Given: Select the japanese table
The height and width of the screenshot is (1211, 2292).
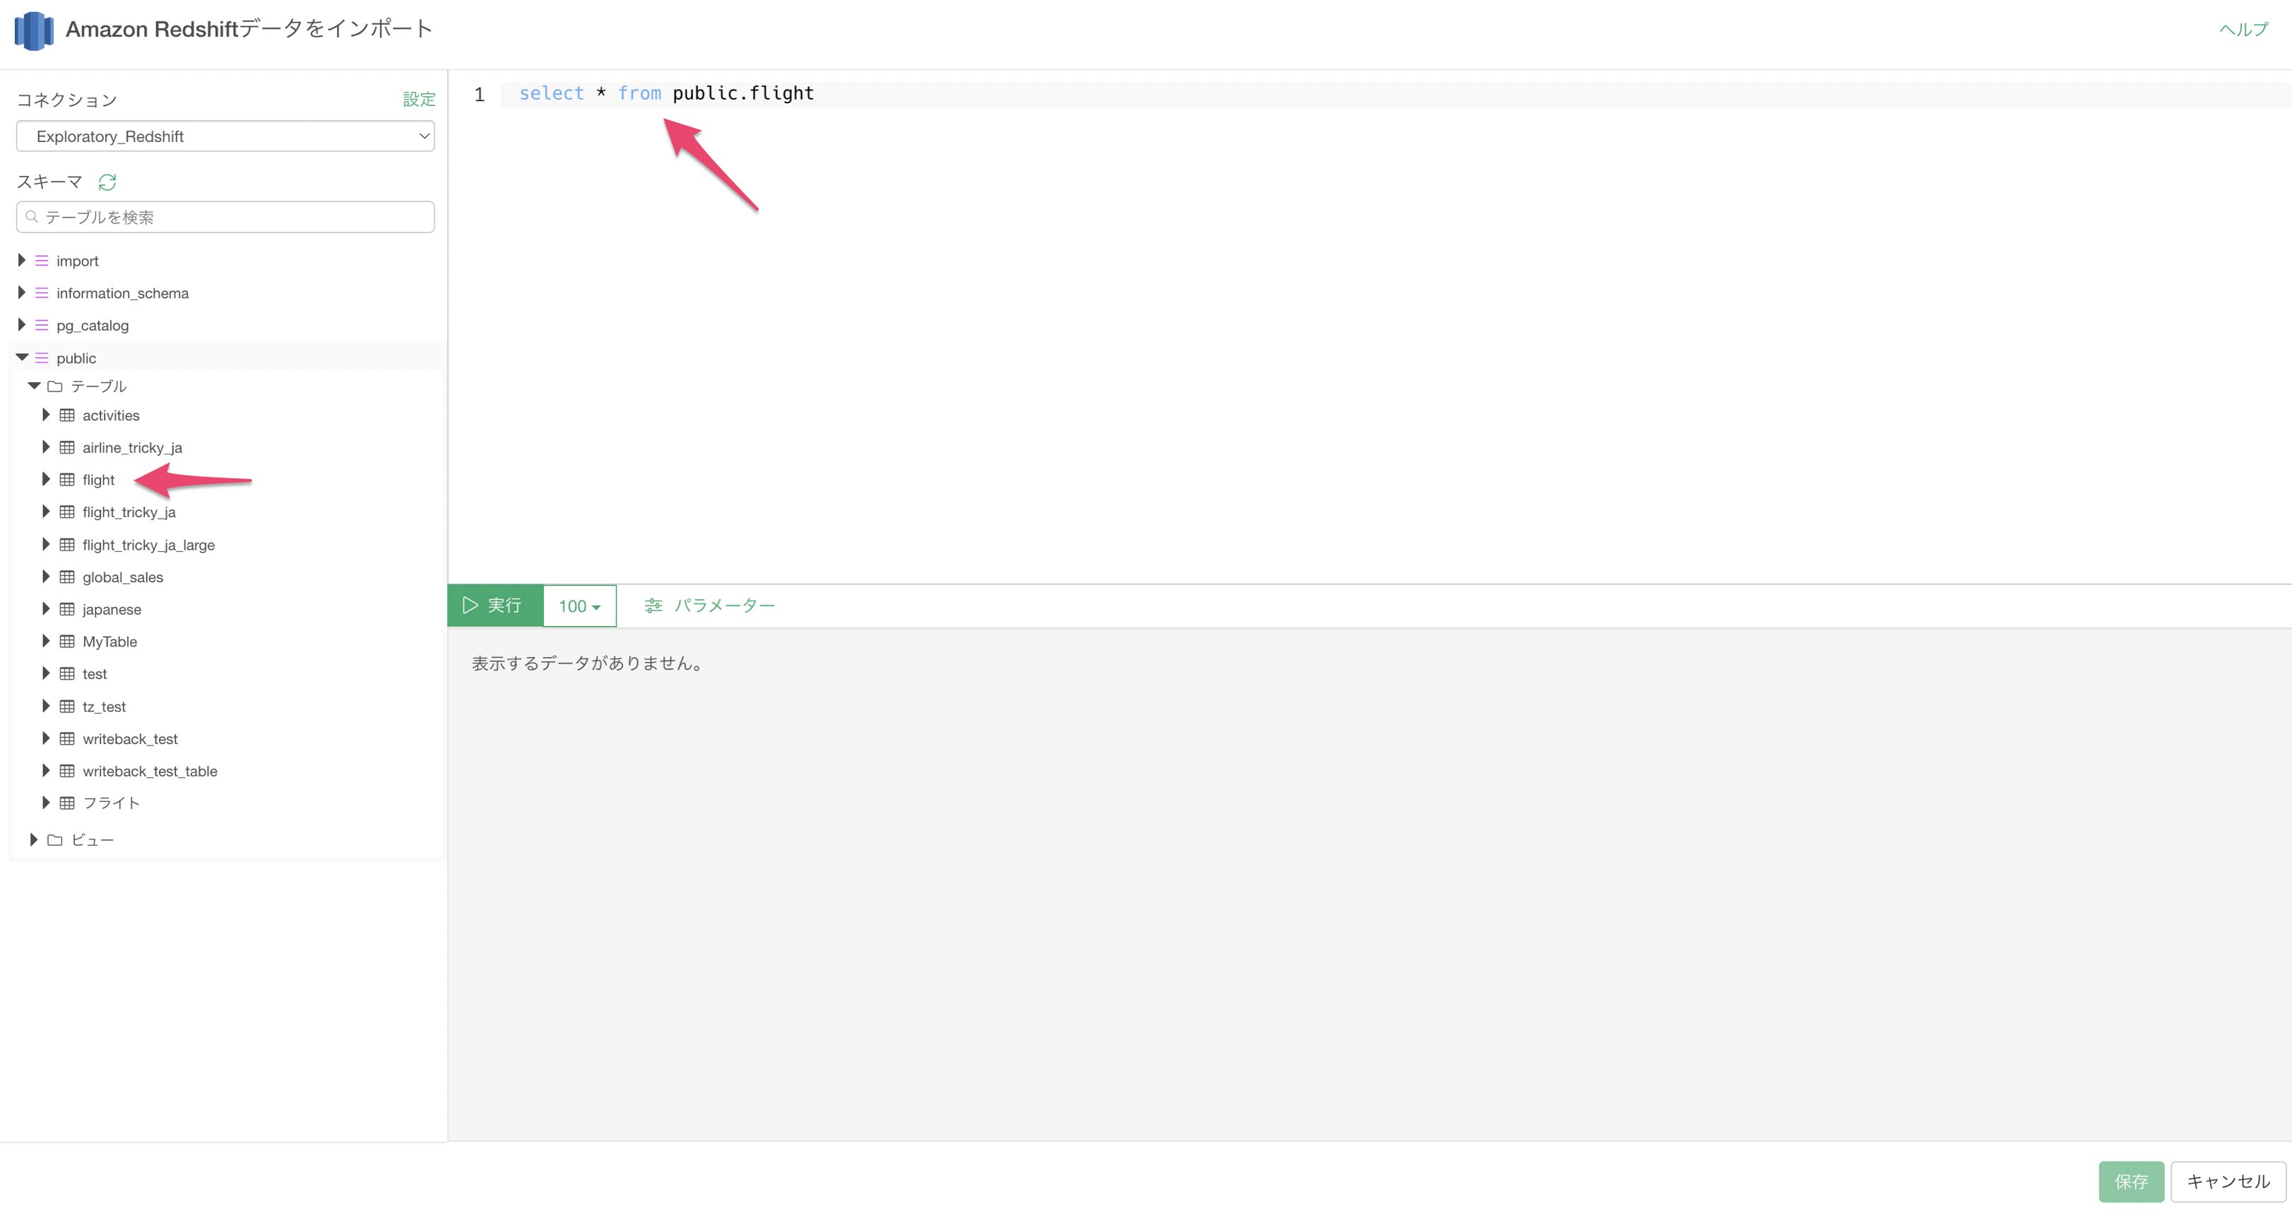Looking at the screenshot, I should click(112, 610).
